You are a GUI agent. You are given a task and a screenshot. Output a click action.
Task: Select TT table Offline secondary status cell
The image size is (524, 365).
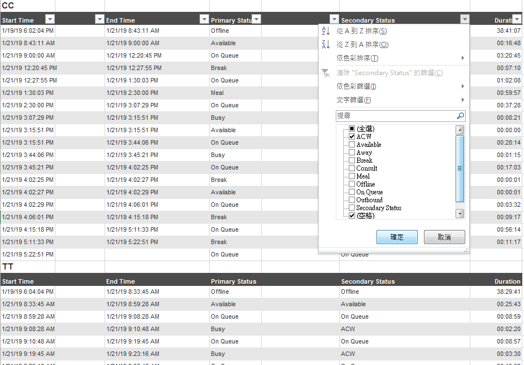[404, 292]
